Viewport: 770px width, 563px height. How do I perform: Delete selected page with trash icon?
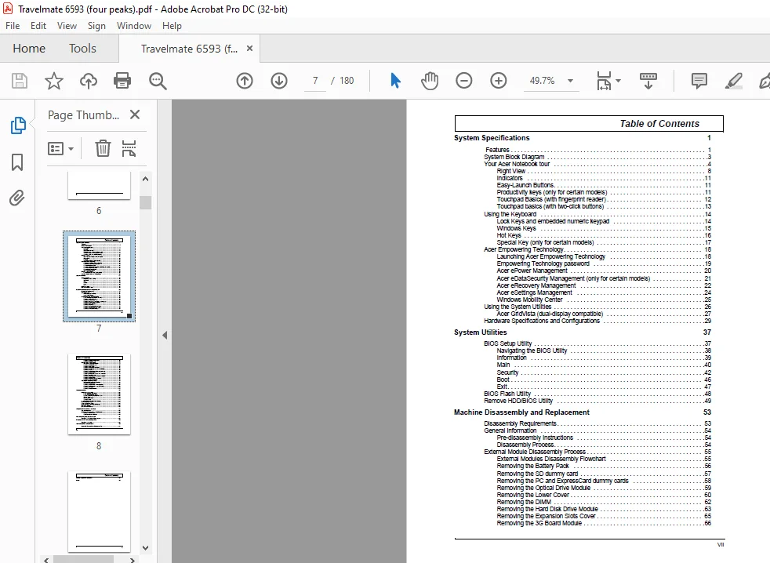click(103, 148)
